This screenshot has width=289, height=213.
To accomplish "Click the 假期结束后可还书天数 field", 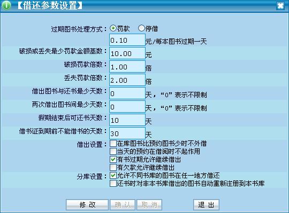I will click(x=127, y=120).
